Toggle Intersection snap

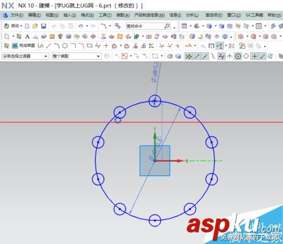pyautogui.click(x=230, y=56)
